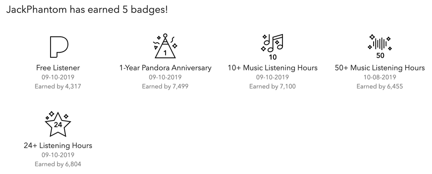The width and height of the screenshot is (432, 174).
Task: Click the star 24 Listening Hours icon
Action: click(x=58, y=124)
